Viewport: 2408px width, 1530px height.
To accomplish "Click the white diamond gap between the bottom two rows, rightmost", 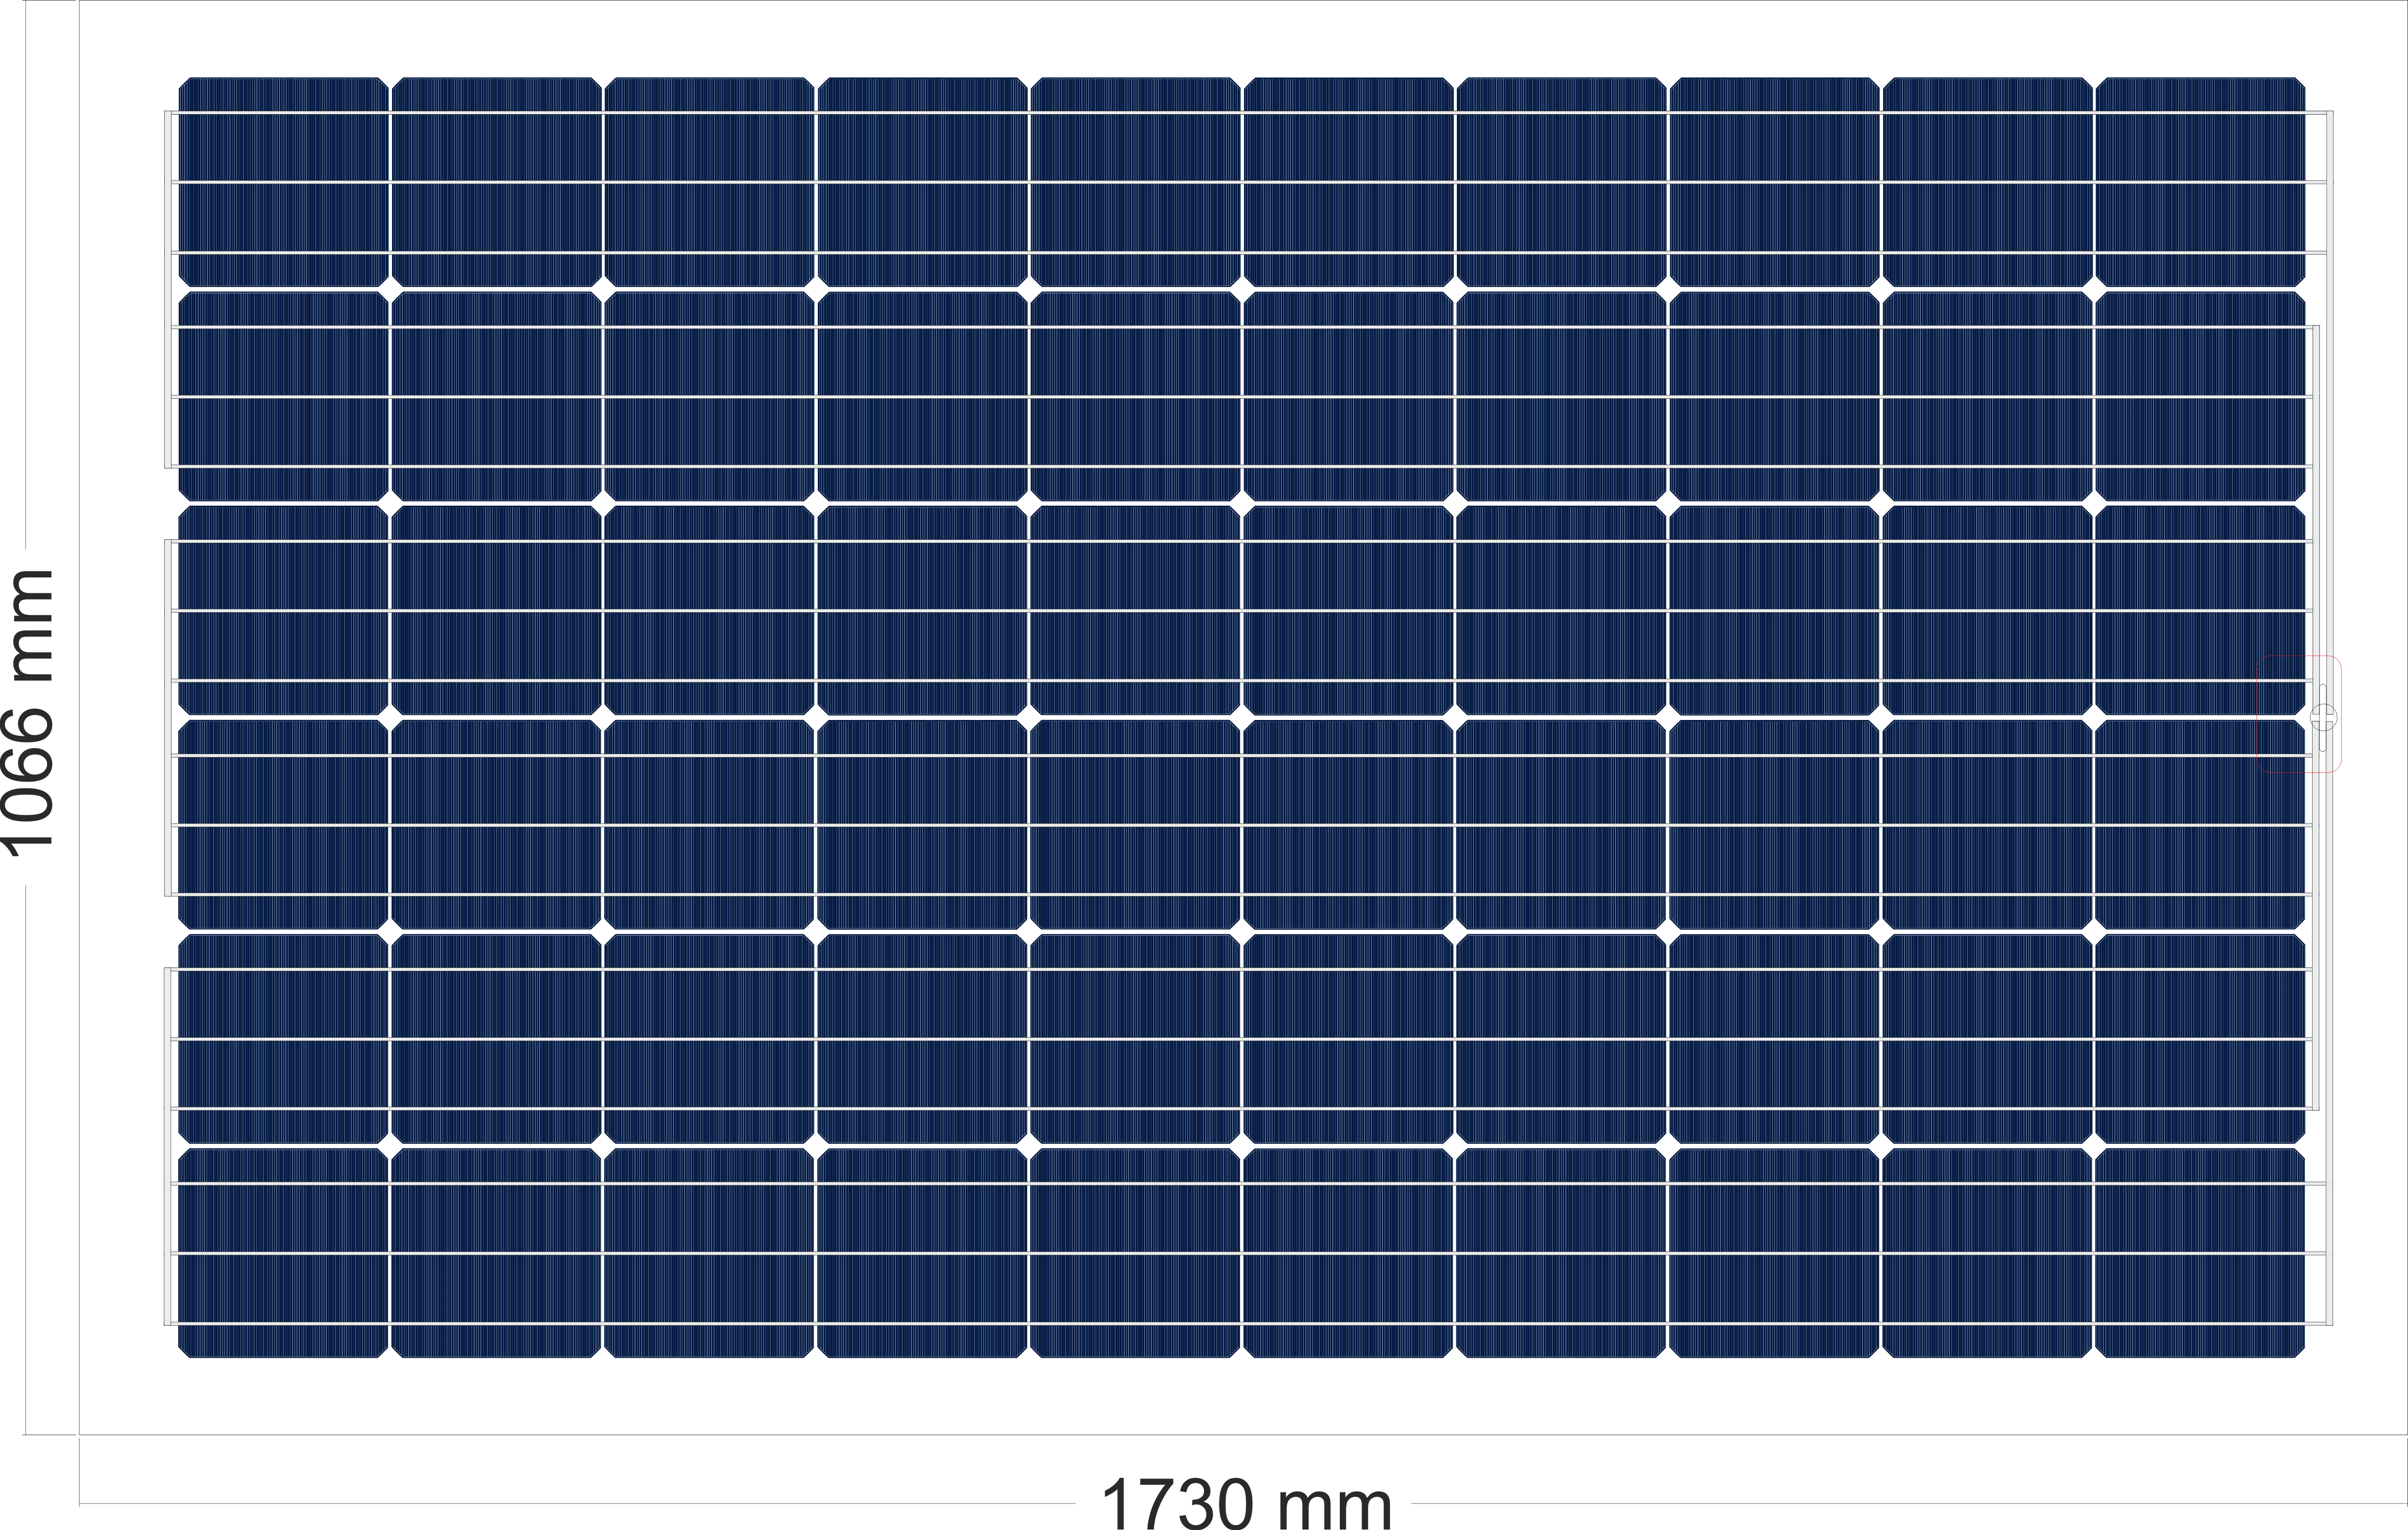I will tap(2093, 1146).
